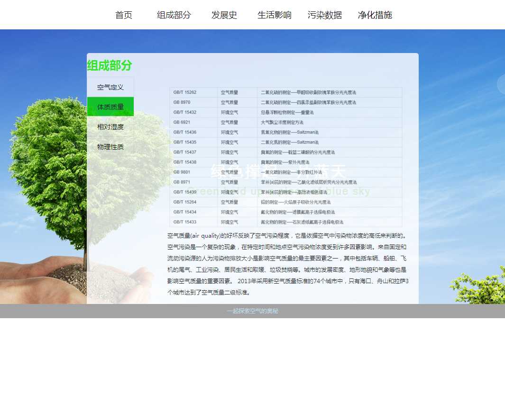Viewport: 505px width, 402px height.
Task: Open the 物理性质 side tab
Action: (x=110, y=147)
